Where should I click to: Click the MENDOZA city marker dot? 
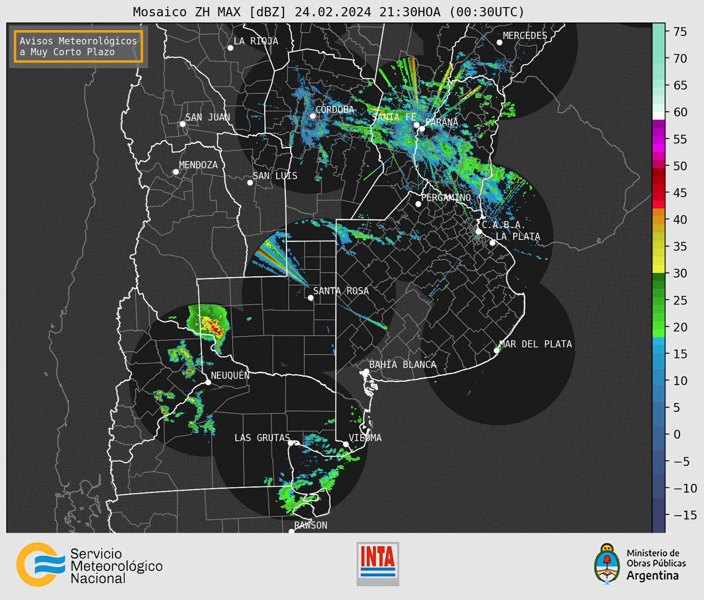click(x=176, y=172)
